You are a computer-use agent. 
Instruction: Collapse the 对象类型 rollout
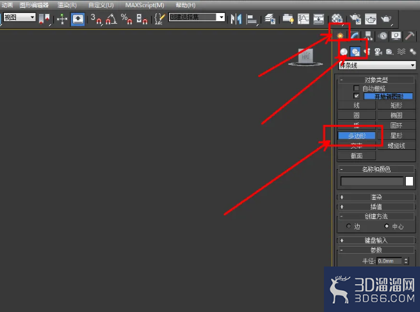coord(376,80)
